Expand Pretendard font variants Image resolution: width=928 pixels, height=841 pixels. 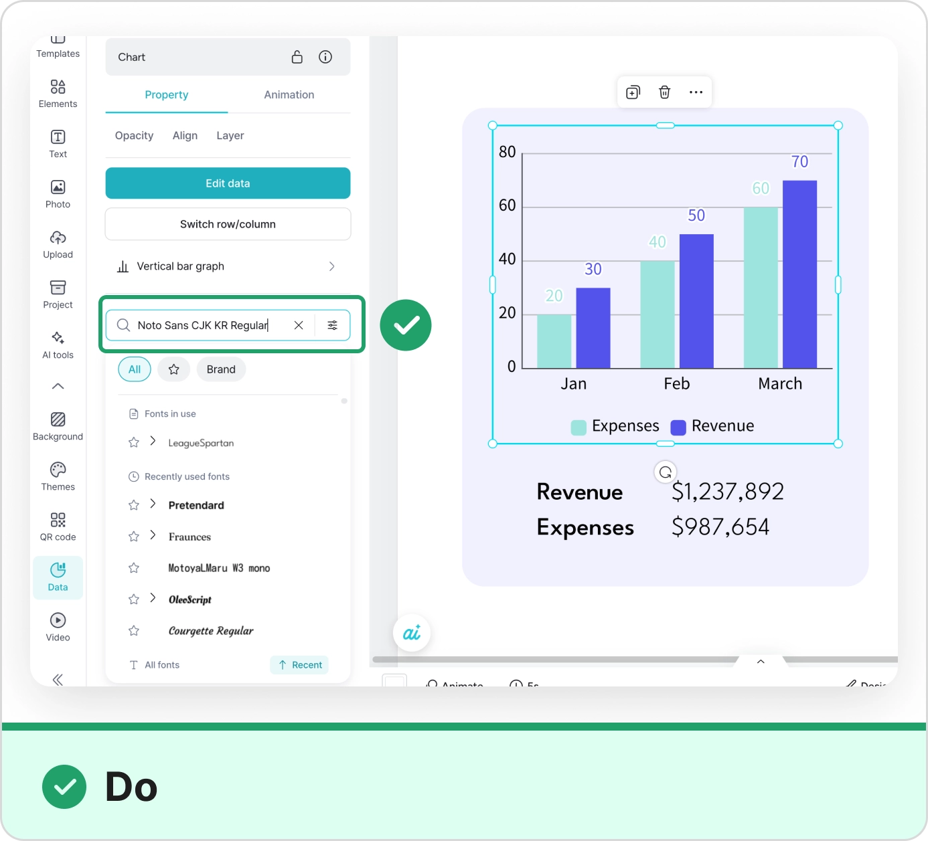(x=153, y=504)
